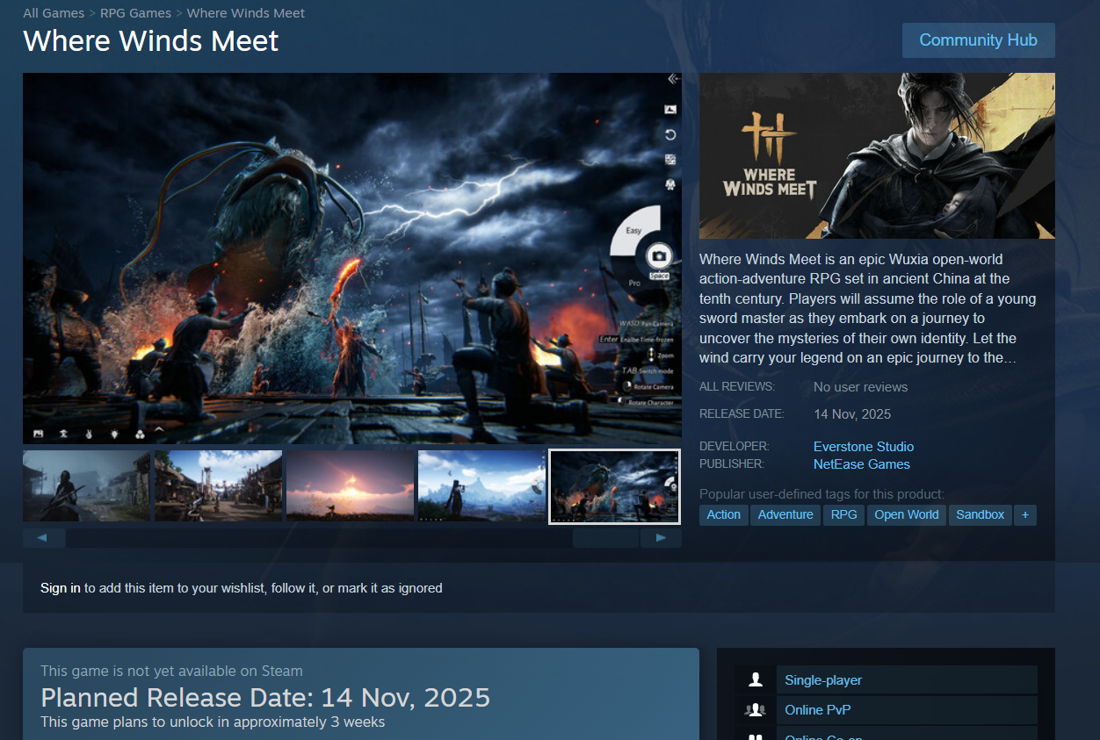Click the Where Winds Meet header image

coord(877,155)
